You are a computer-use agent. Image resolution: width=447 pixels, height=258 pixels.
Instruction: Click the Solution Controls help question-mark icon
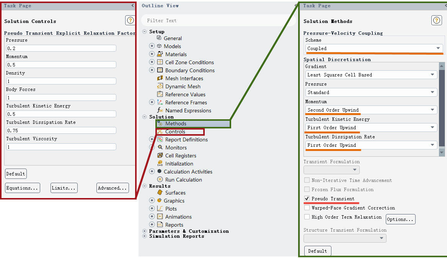(x=130, y=21)
